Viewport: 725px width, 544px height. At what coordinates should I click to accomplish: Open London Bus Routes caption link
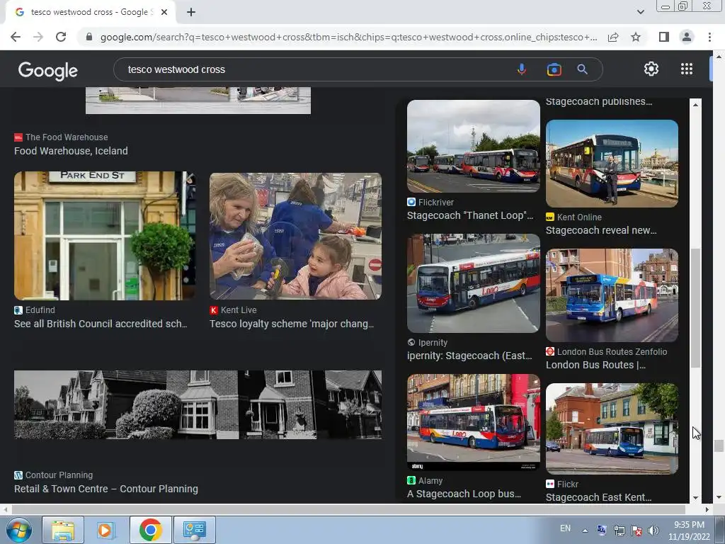coord(595,365)
